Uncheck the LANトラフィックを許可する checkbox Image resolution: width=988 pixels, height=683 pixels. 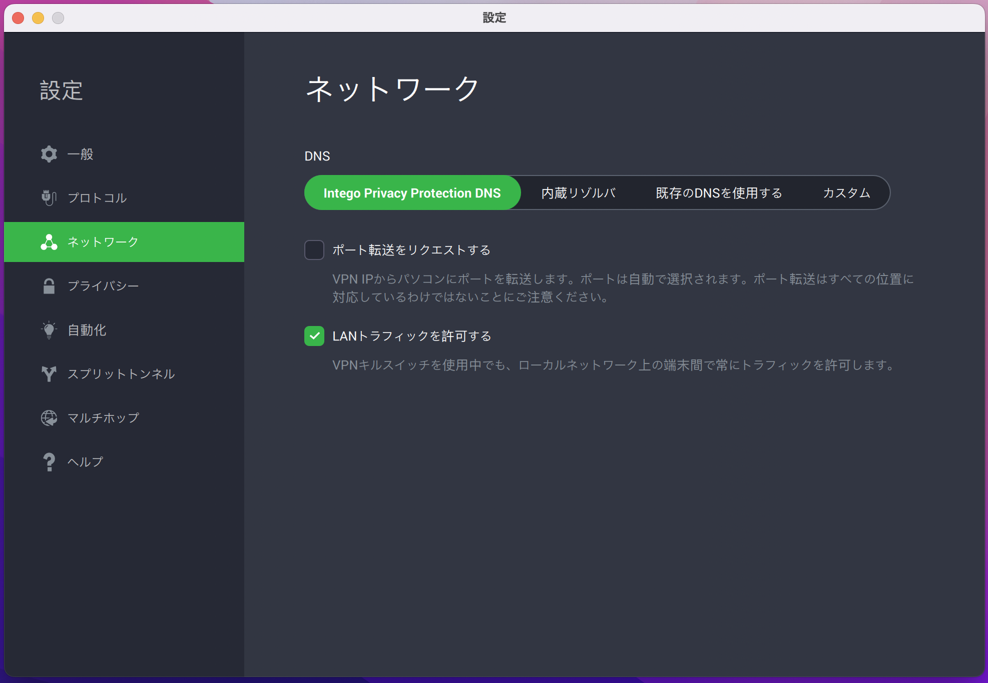314,336
